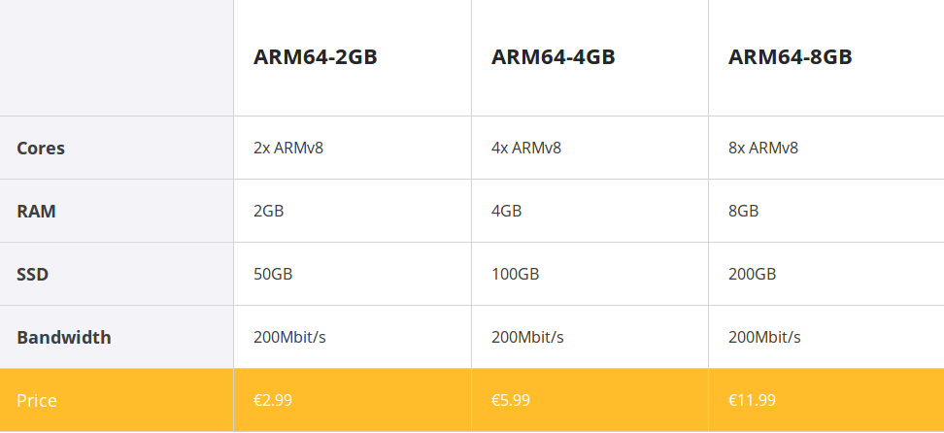Click the ARM64-8GB plan heading
The image size is (944, 433).
[x=790, y=57]
